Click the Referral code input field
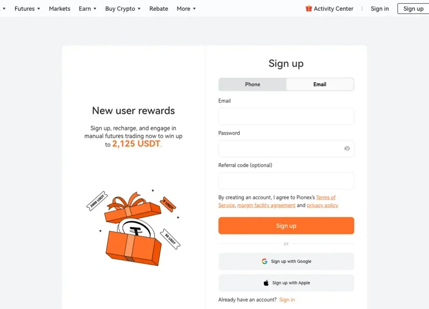This screenshot has width=429, height=309. pos(286,181)
